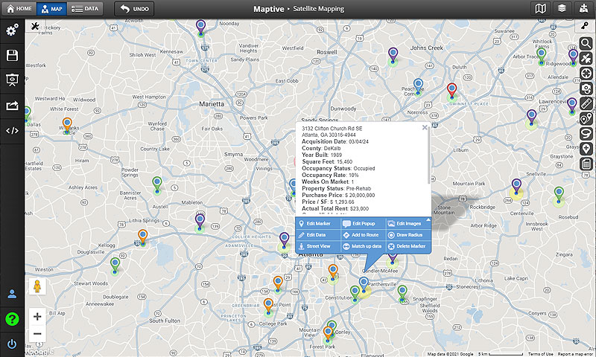The image size is (596, 357).
Task: Click the red marker near Gwinnett Place
Action: tap(451, 91)
